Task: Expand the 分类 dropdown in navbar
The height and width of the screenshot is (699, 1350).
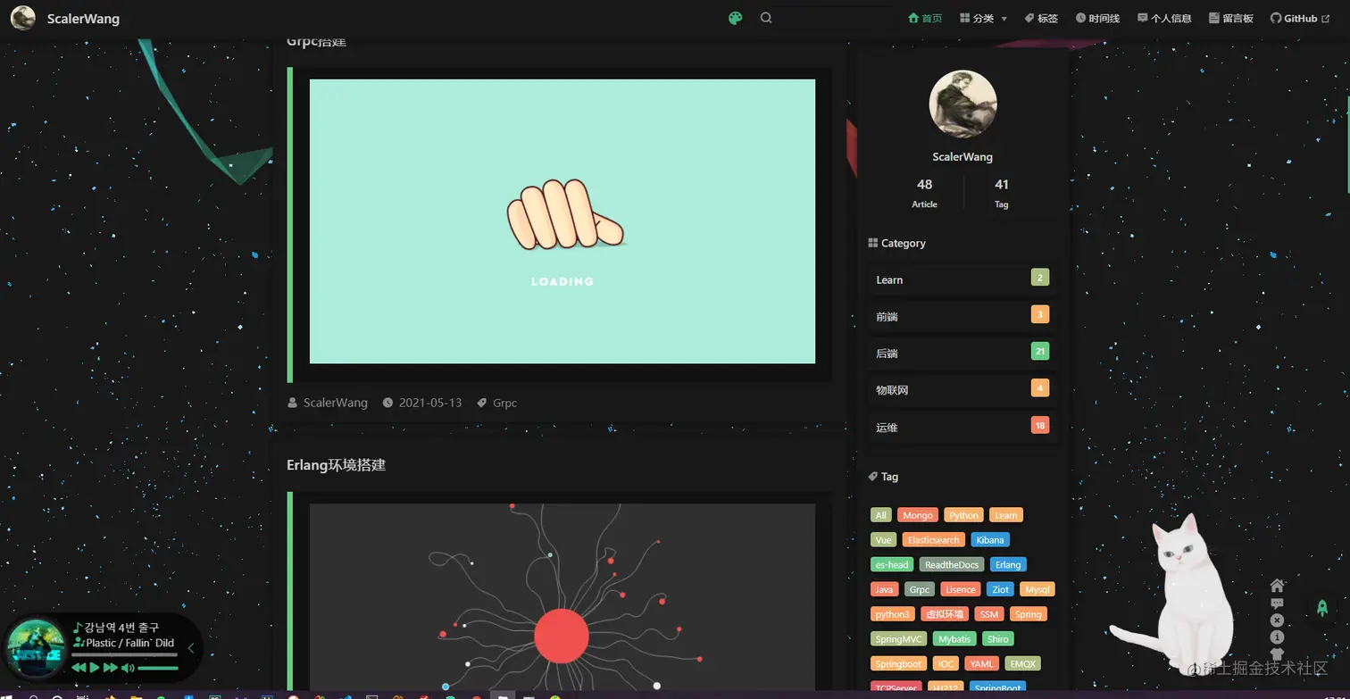Action: [984, 18]
